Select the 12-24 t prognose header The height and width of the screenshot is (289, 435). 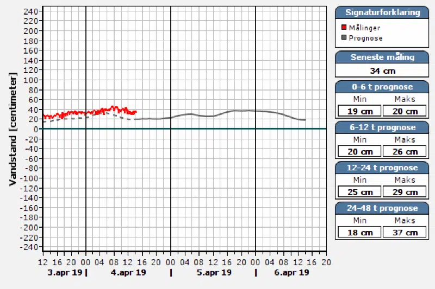click(x=382, y=168)
